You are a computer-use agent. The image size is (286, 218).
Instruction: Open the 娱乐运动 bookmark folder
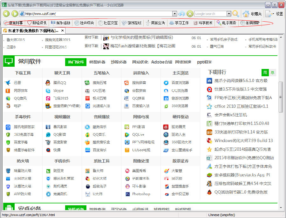point(61,23)
